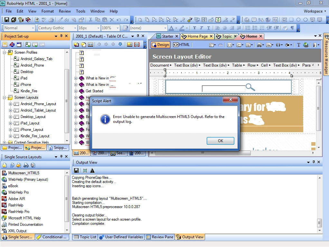Viewport: 329px width, 247px height.
Task: Switch to the Topic List tab
Action: pos(85,237)
